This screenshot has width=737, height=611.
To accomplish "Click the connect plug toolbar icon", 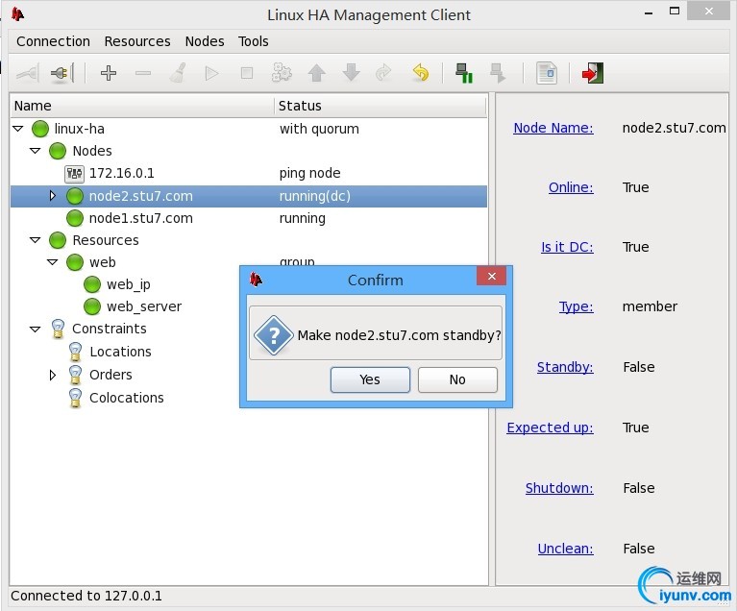I will [x=62, y=73].
